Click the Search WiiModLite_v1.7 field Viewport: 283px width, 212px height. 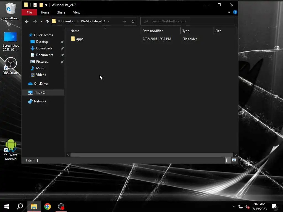tap(188, 21)
